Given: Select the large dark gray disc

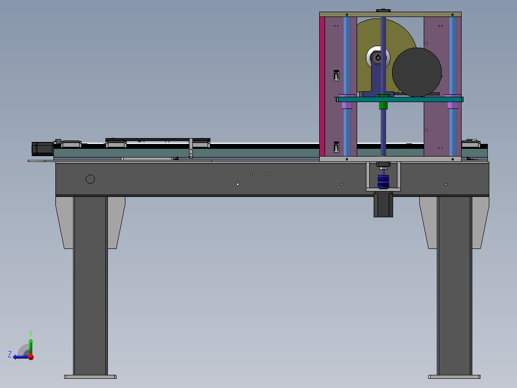Looking at the screenshot, I should [417, 72].
